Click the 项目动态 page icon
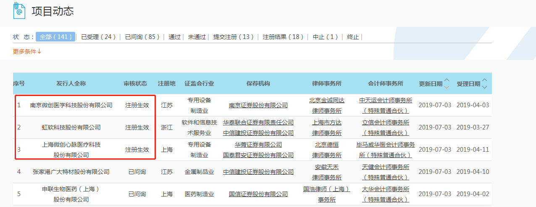 point(18,10)
